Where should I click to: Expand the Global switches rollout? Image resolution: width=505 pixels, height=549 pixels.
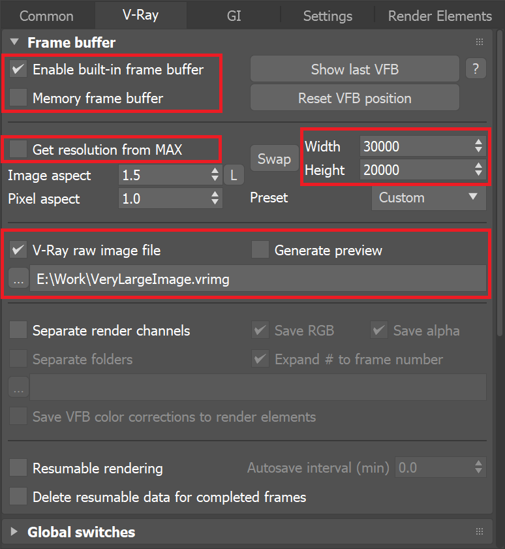[x=14, y=532]
